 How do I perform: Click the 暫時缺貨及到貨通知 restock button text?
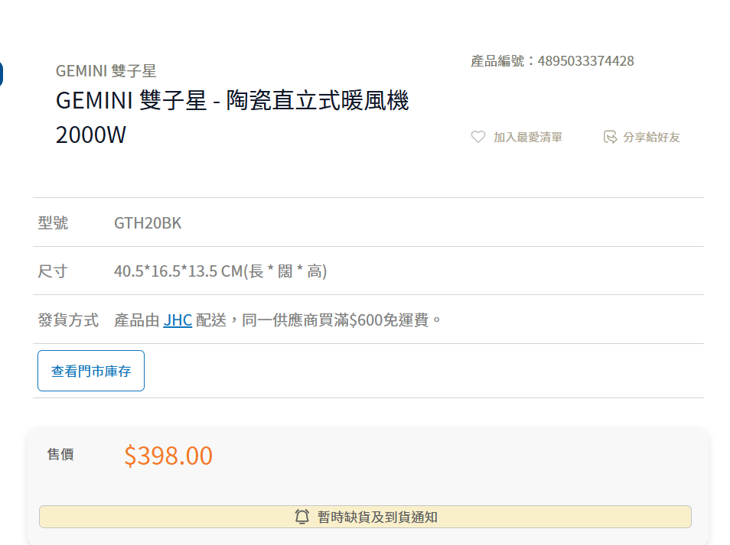(377, 517)
